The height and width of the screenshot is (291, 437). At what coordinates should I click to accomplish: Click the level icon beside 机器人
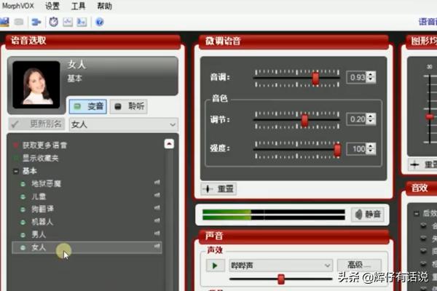[157, 220]
